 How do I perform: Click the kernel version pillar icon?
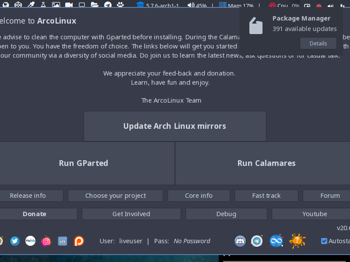[x=140, y=4]
